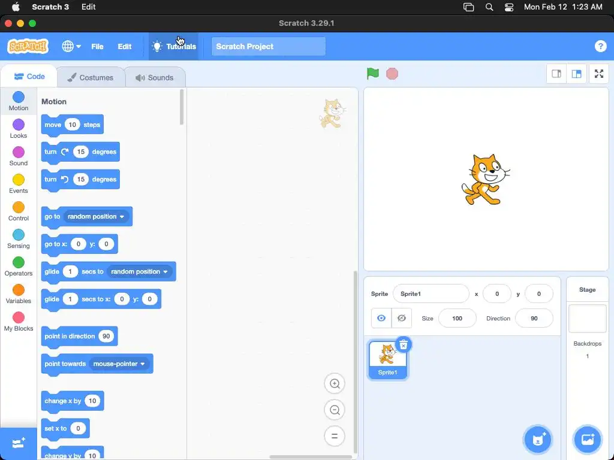Select the Looks category
614x460 pixels.
pyautogui.click(x=19, y=129)
